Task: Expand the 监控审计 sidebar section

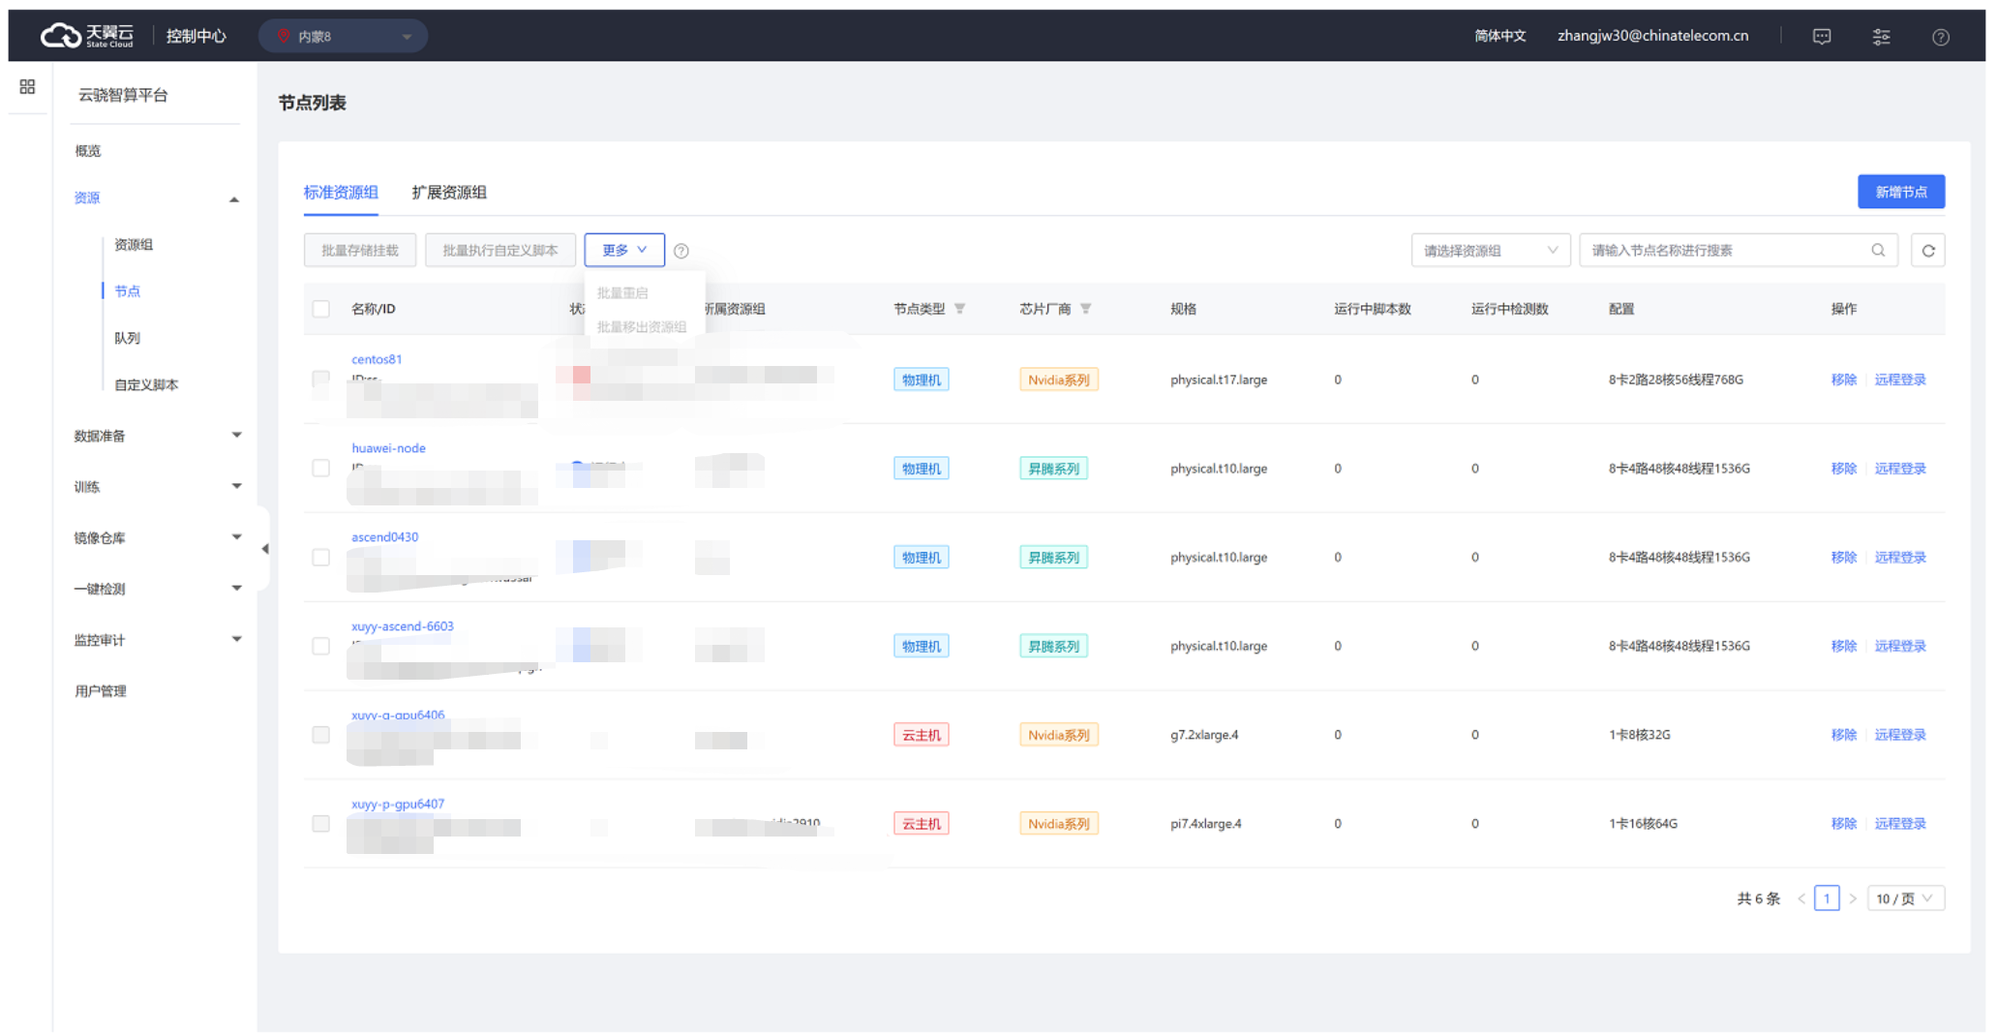Action: pos(236,639)
